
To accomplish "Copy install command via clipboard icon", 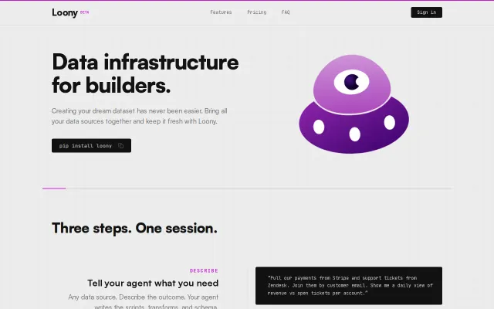I will coord(120,146).
